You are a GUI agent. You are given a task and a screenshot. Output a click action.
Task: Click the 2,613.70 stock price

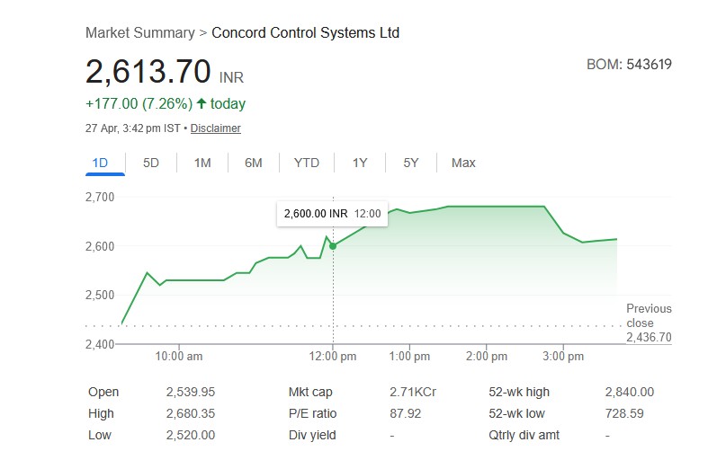pyautogui.click(x=148, y=71)
